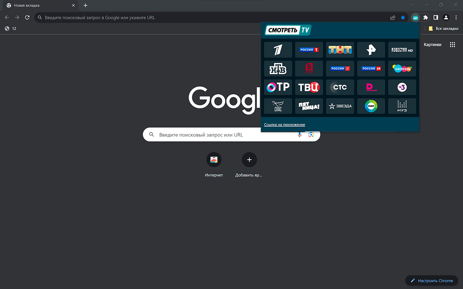Click the Google logo
The width and height of the screenshot is (463, 289).
coord(224,100)
